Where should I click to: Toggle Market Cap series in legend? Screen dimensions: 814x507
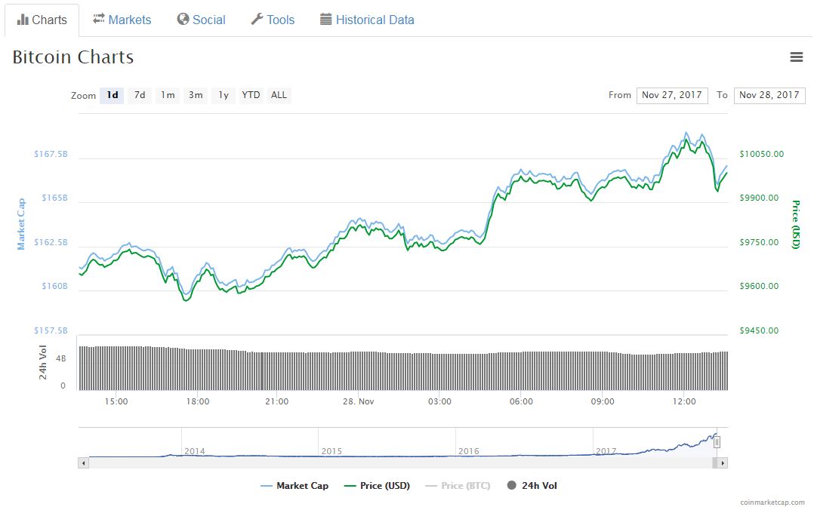294,486
